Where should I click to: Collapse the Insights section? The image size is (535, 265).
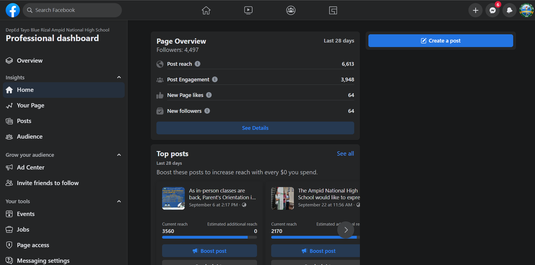(x=119, y=77)
